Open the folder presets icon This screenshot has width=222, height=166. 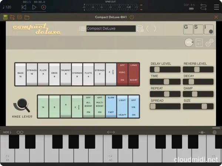(27, 17)
